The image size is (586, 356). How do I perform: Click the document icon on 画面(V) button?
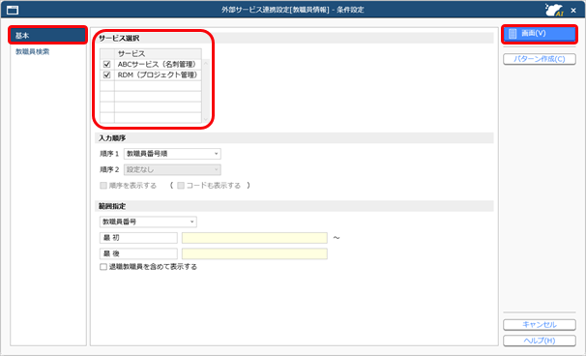(x=513, y=34)
